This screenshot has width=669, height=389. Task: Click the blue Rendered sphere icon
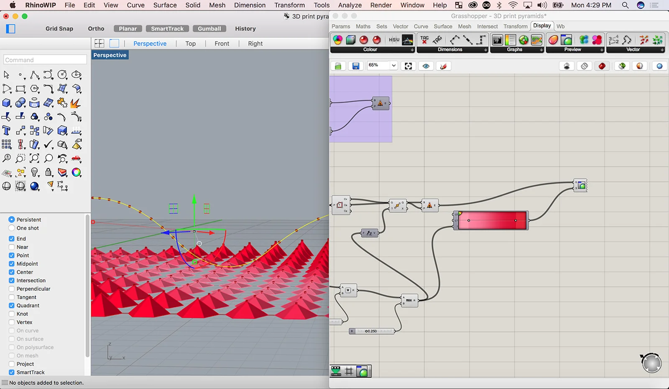pos(35,186)
